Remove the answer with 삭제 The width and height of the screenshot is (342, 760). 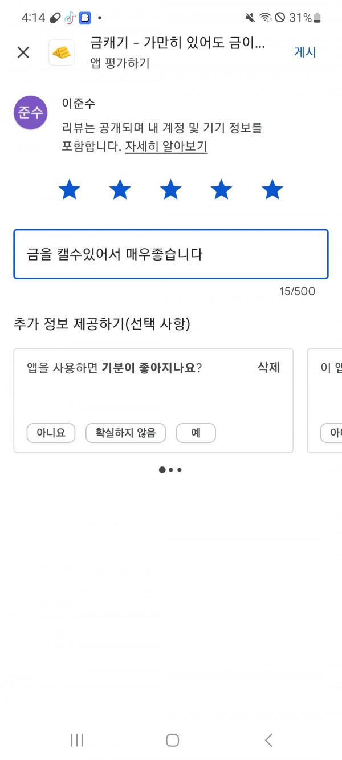click(268, 367)
